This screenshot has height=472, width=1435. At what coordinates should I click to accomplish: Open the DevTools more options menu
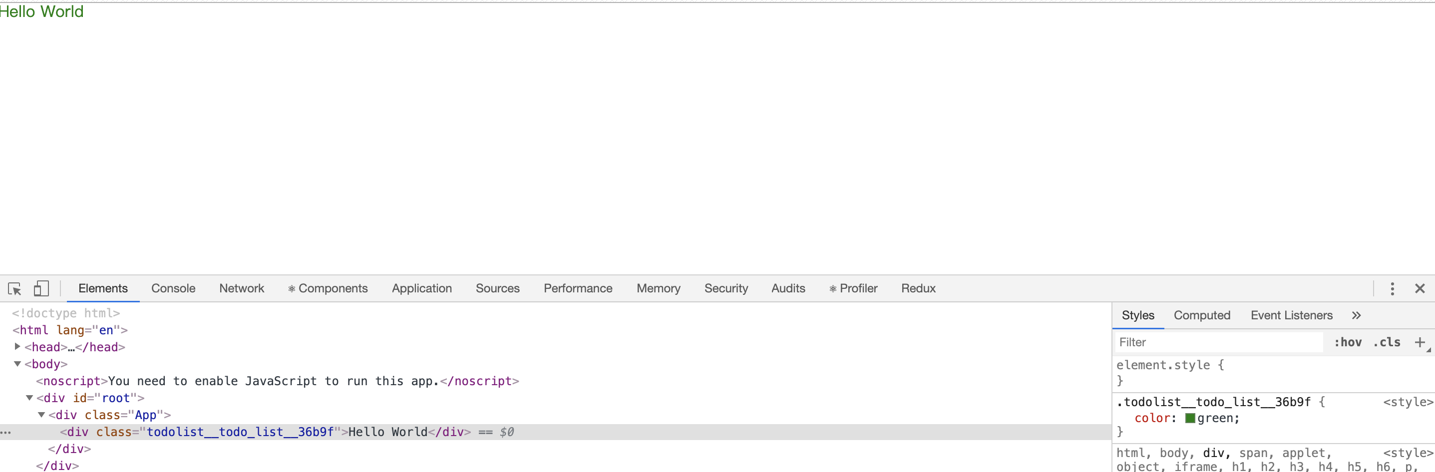pyautogui.click(x=1392, y=288)
